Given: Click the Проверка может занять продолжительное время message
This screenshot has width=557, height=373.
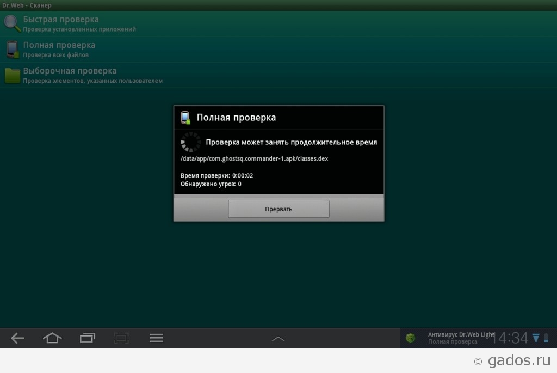Looking at the screenshot, I should pos(292,142).
